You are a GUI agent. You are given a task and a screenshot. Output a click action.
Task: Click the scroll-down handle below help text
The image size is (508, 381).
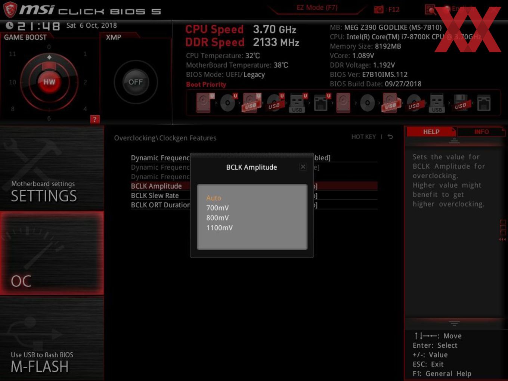click(454, 323)
